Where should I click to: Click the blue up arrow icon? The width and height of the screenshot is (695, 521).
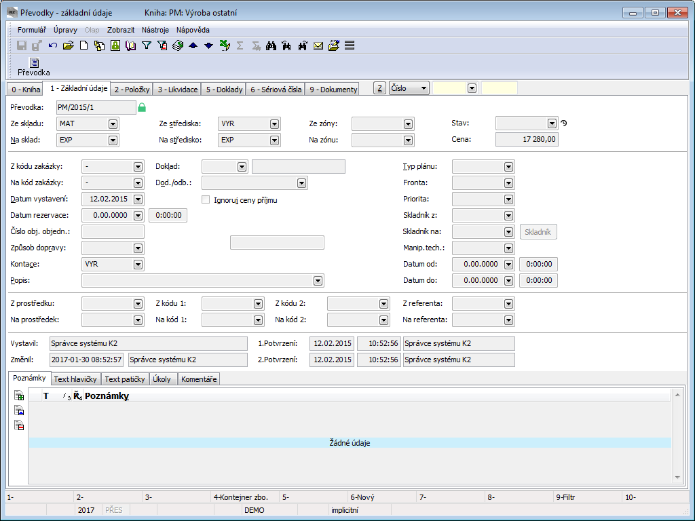coord(193,45)
